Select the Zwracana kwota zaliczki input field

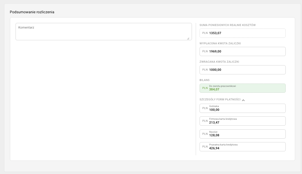[242, 70]
